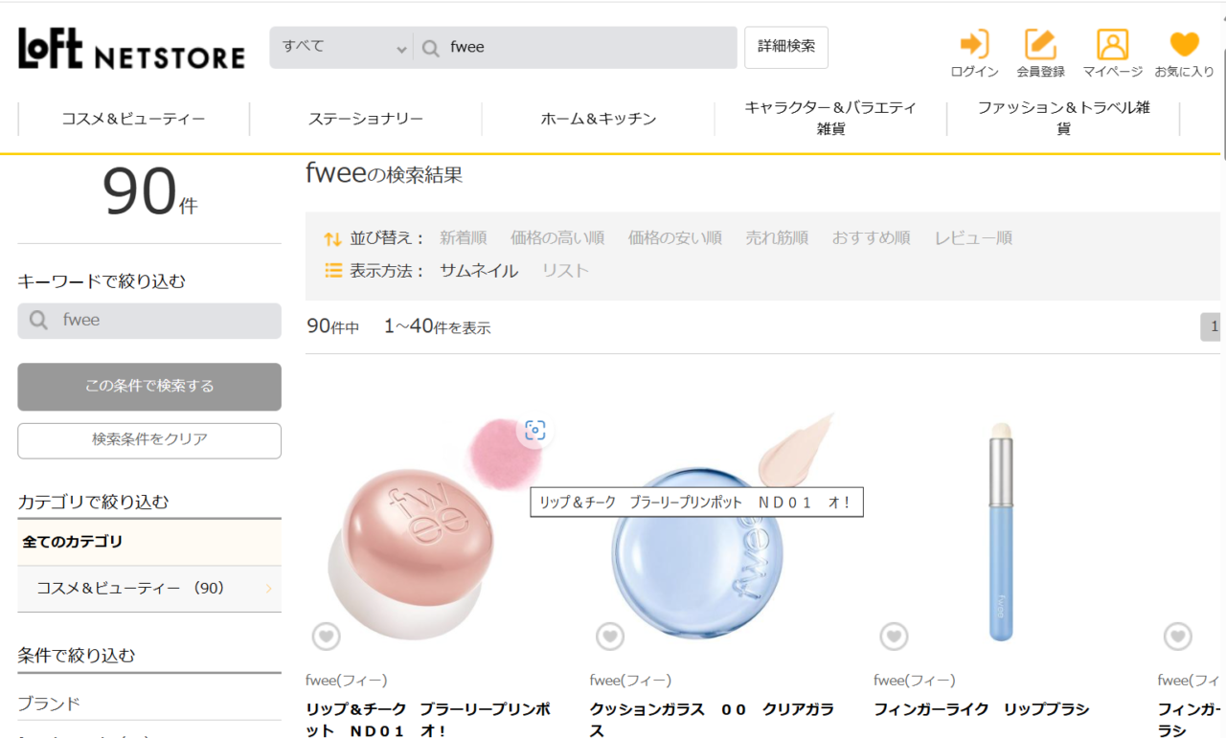The image size is (1226, 738).
Task: Switch display to リスト view
Action: coord(565,271)
